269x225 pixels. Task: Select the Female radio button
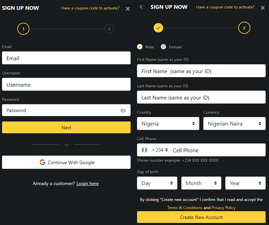(163, 47)
